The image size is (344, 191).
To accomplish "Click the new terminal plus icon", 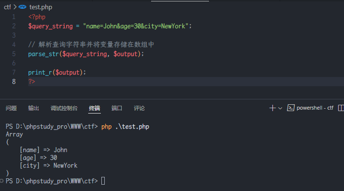I will (272, 108).
